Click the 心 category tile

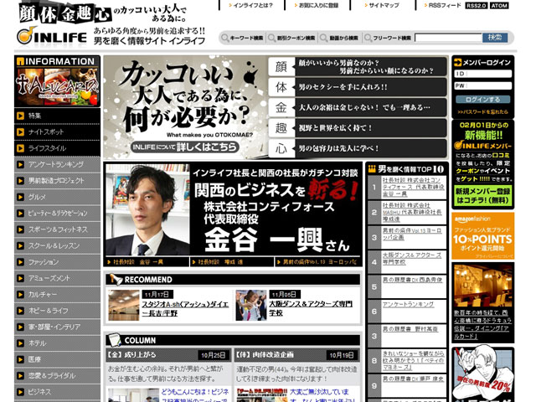click(281, 148)
